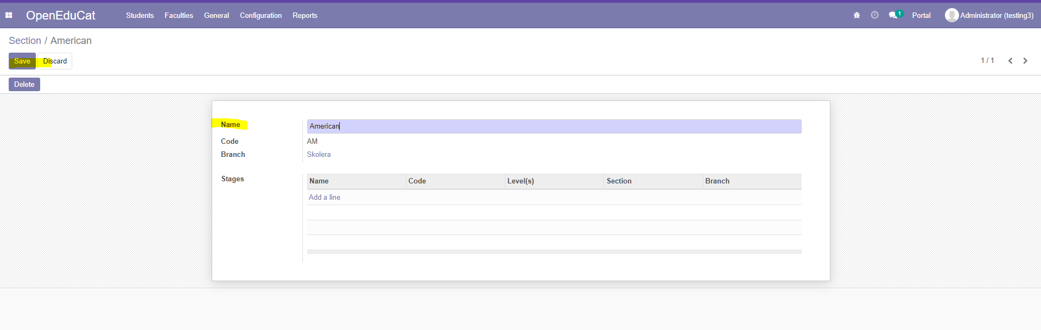Viewport: 1041px width, 330px height.
Task: Open the General menu
Action: [217, 15]
